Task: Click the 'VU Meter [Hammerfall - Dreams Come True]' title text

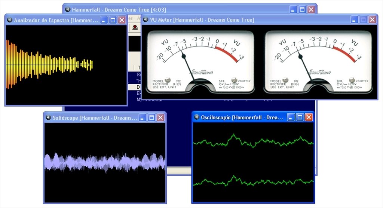Action: [x=202, y=20]
